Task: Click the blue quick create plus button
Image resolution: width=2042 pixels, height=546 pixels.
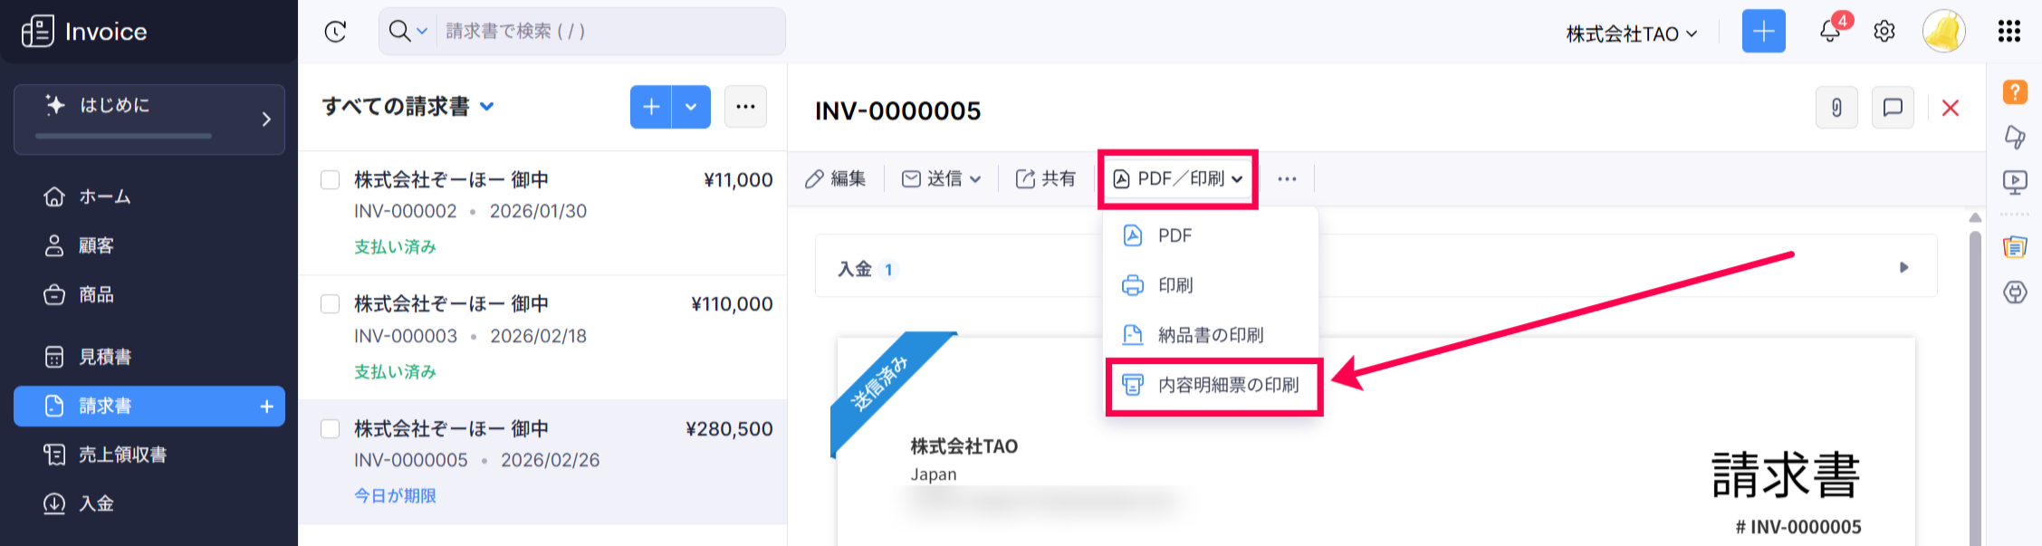Action: 1763,32
